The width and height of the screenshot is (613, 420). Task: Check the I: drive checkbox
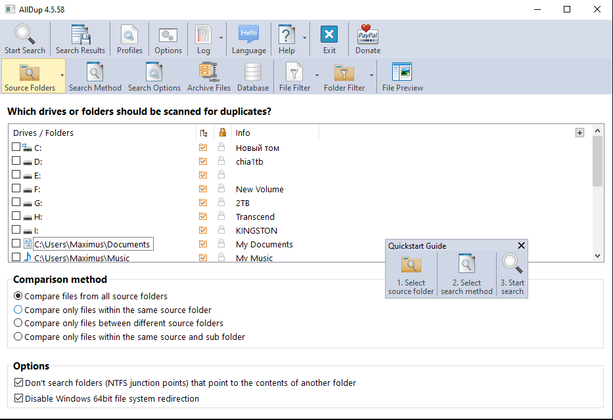(x=16, y=230)
